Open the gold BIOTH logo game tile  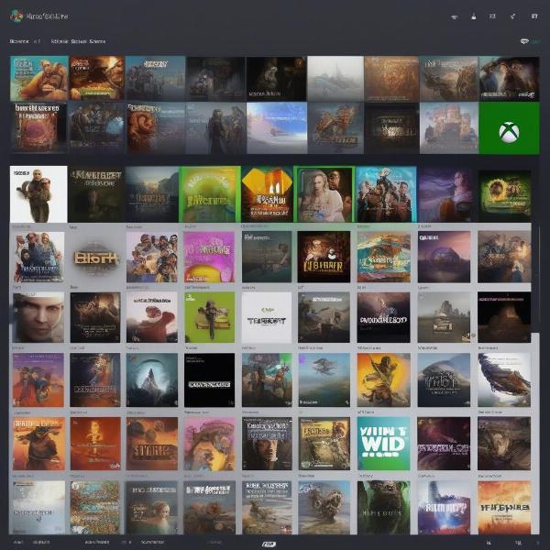tap(95, 257)
